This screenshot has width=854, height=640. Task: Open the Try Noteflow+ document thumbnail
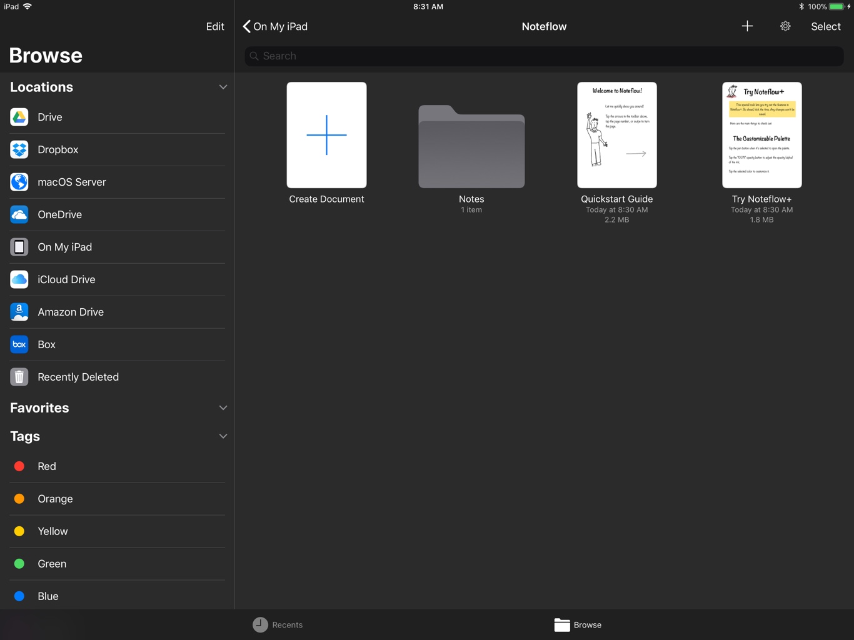click(x=762, y=135)
